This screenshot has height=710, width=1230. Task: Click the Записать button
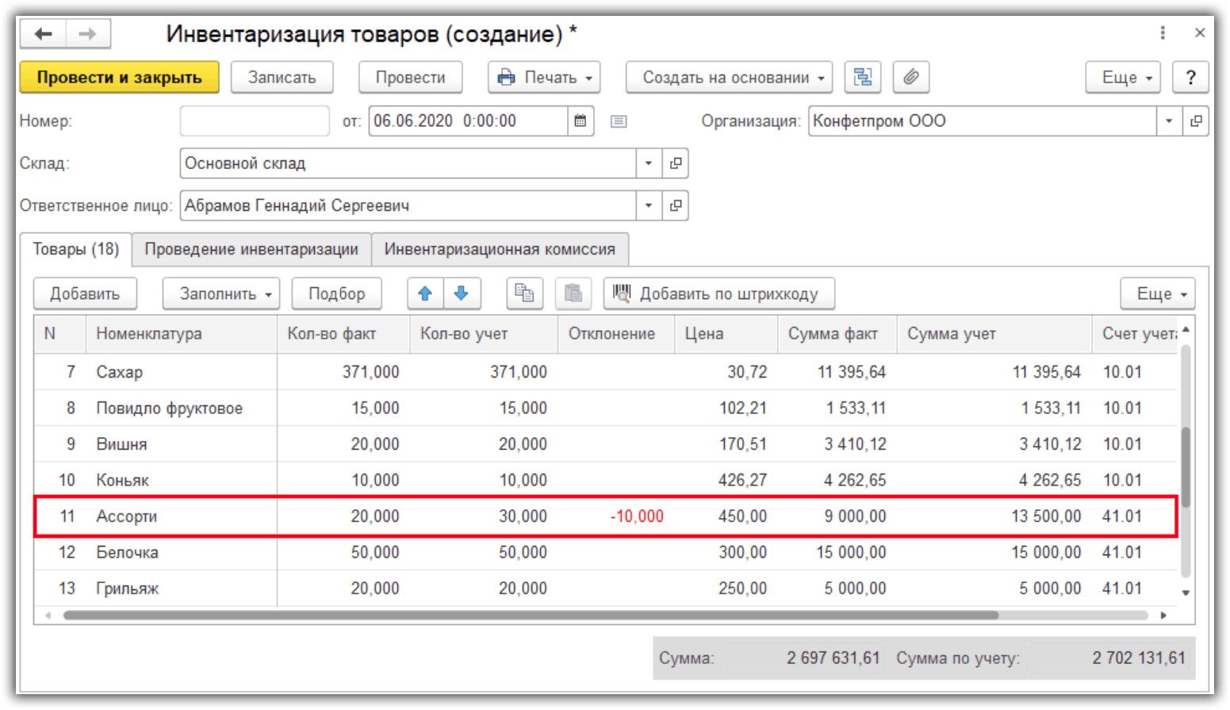(x=282, y=78)
